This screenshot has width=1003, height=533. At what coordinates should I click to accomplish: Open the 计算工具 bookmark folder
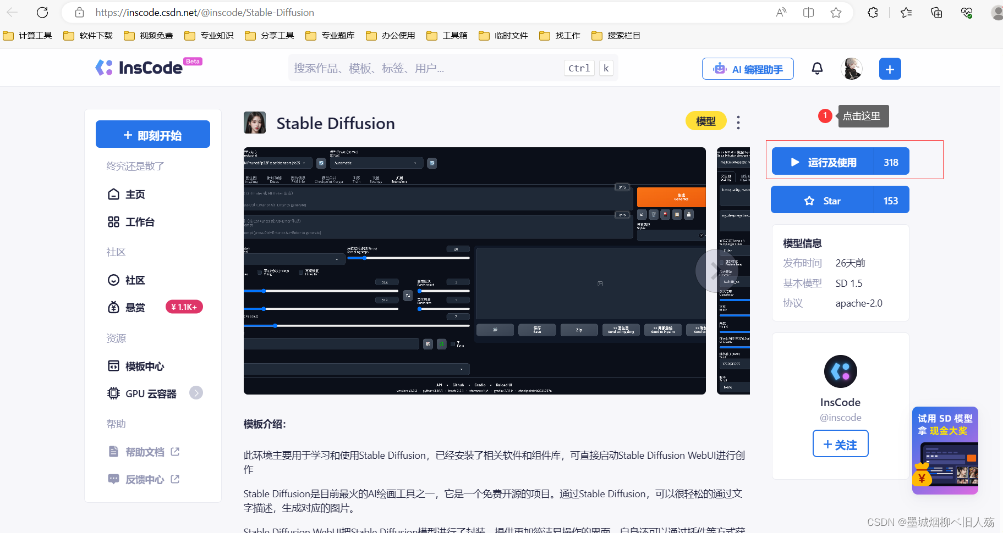coord(28,36)
